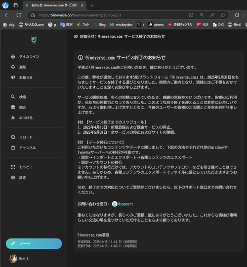Open the ddg bookmark
The image size is (247, 267).
point(9,25)
